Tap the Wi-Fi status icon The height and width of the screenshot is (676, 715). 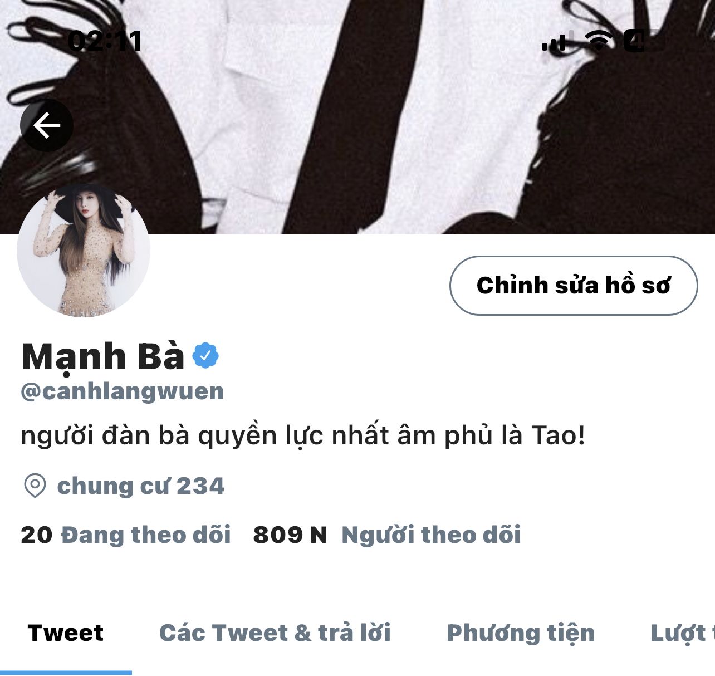pyautogui.click(x=599, y=40)
